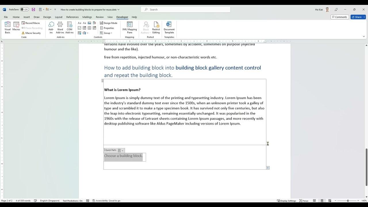The height and width of the screenshot is (207, 368).
Task: Insert a Repeating Section content control
Action: (80, 33)
